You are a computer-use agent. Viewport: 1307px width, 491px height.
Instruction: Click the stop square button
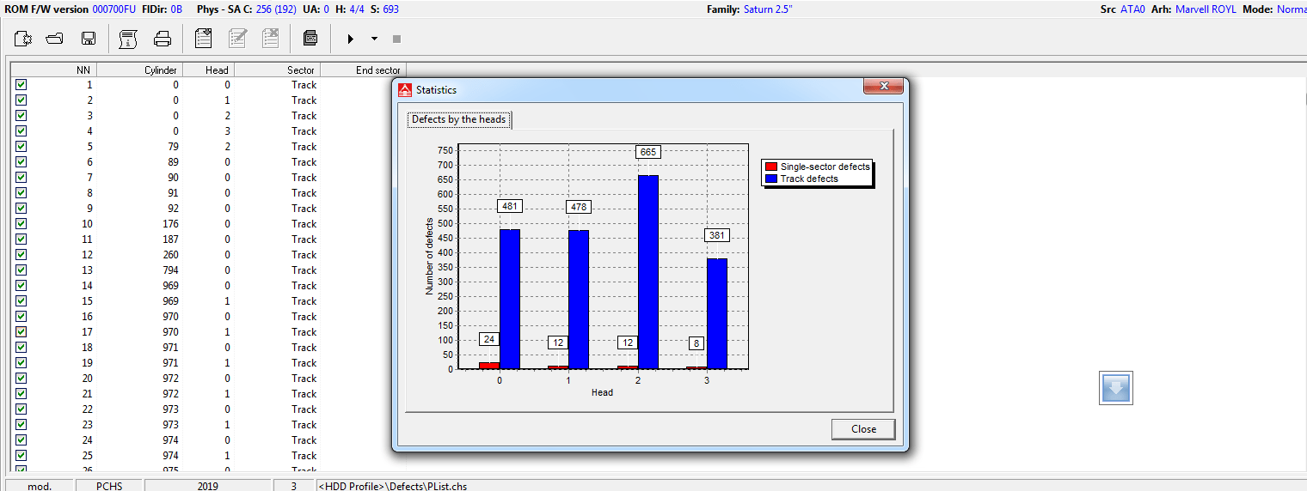point(396,39)
